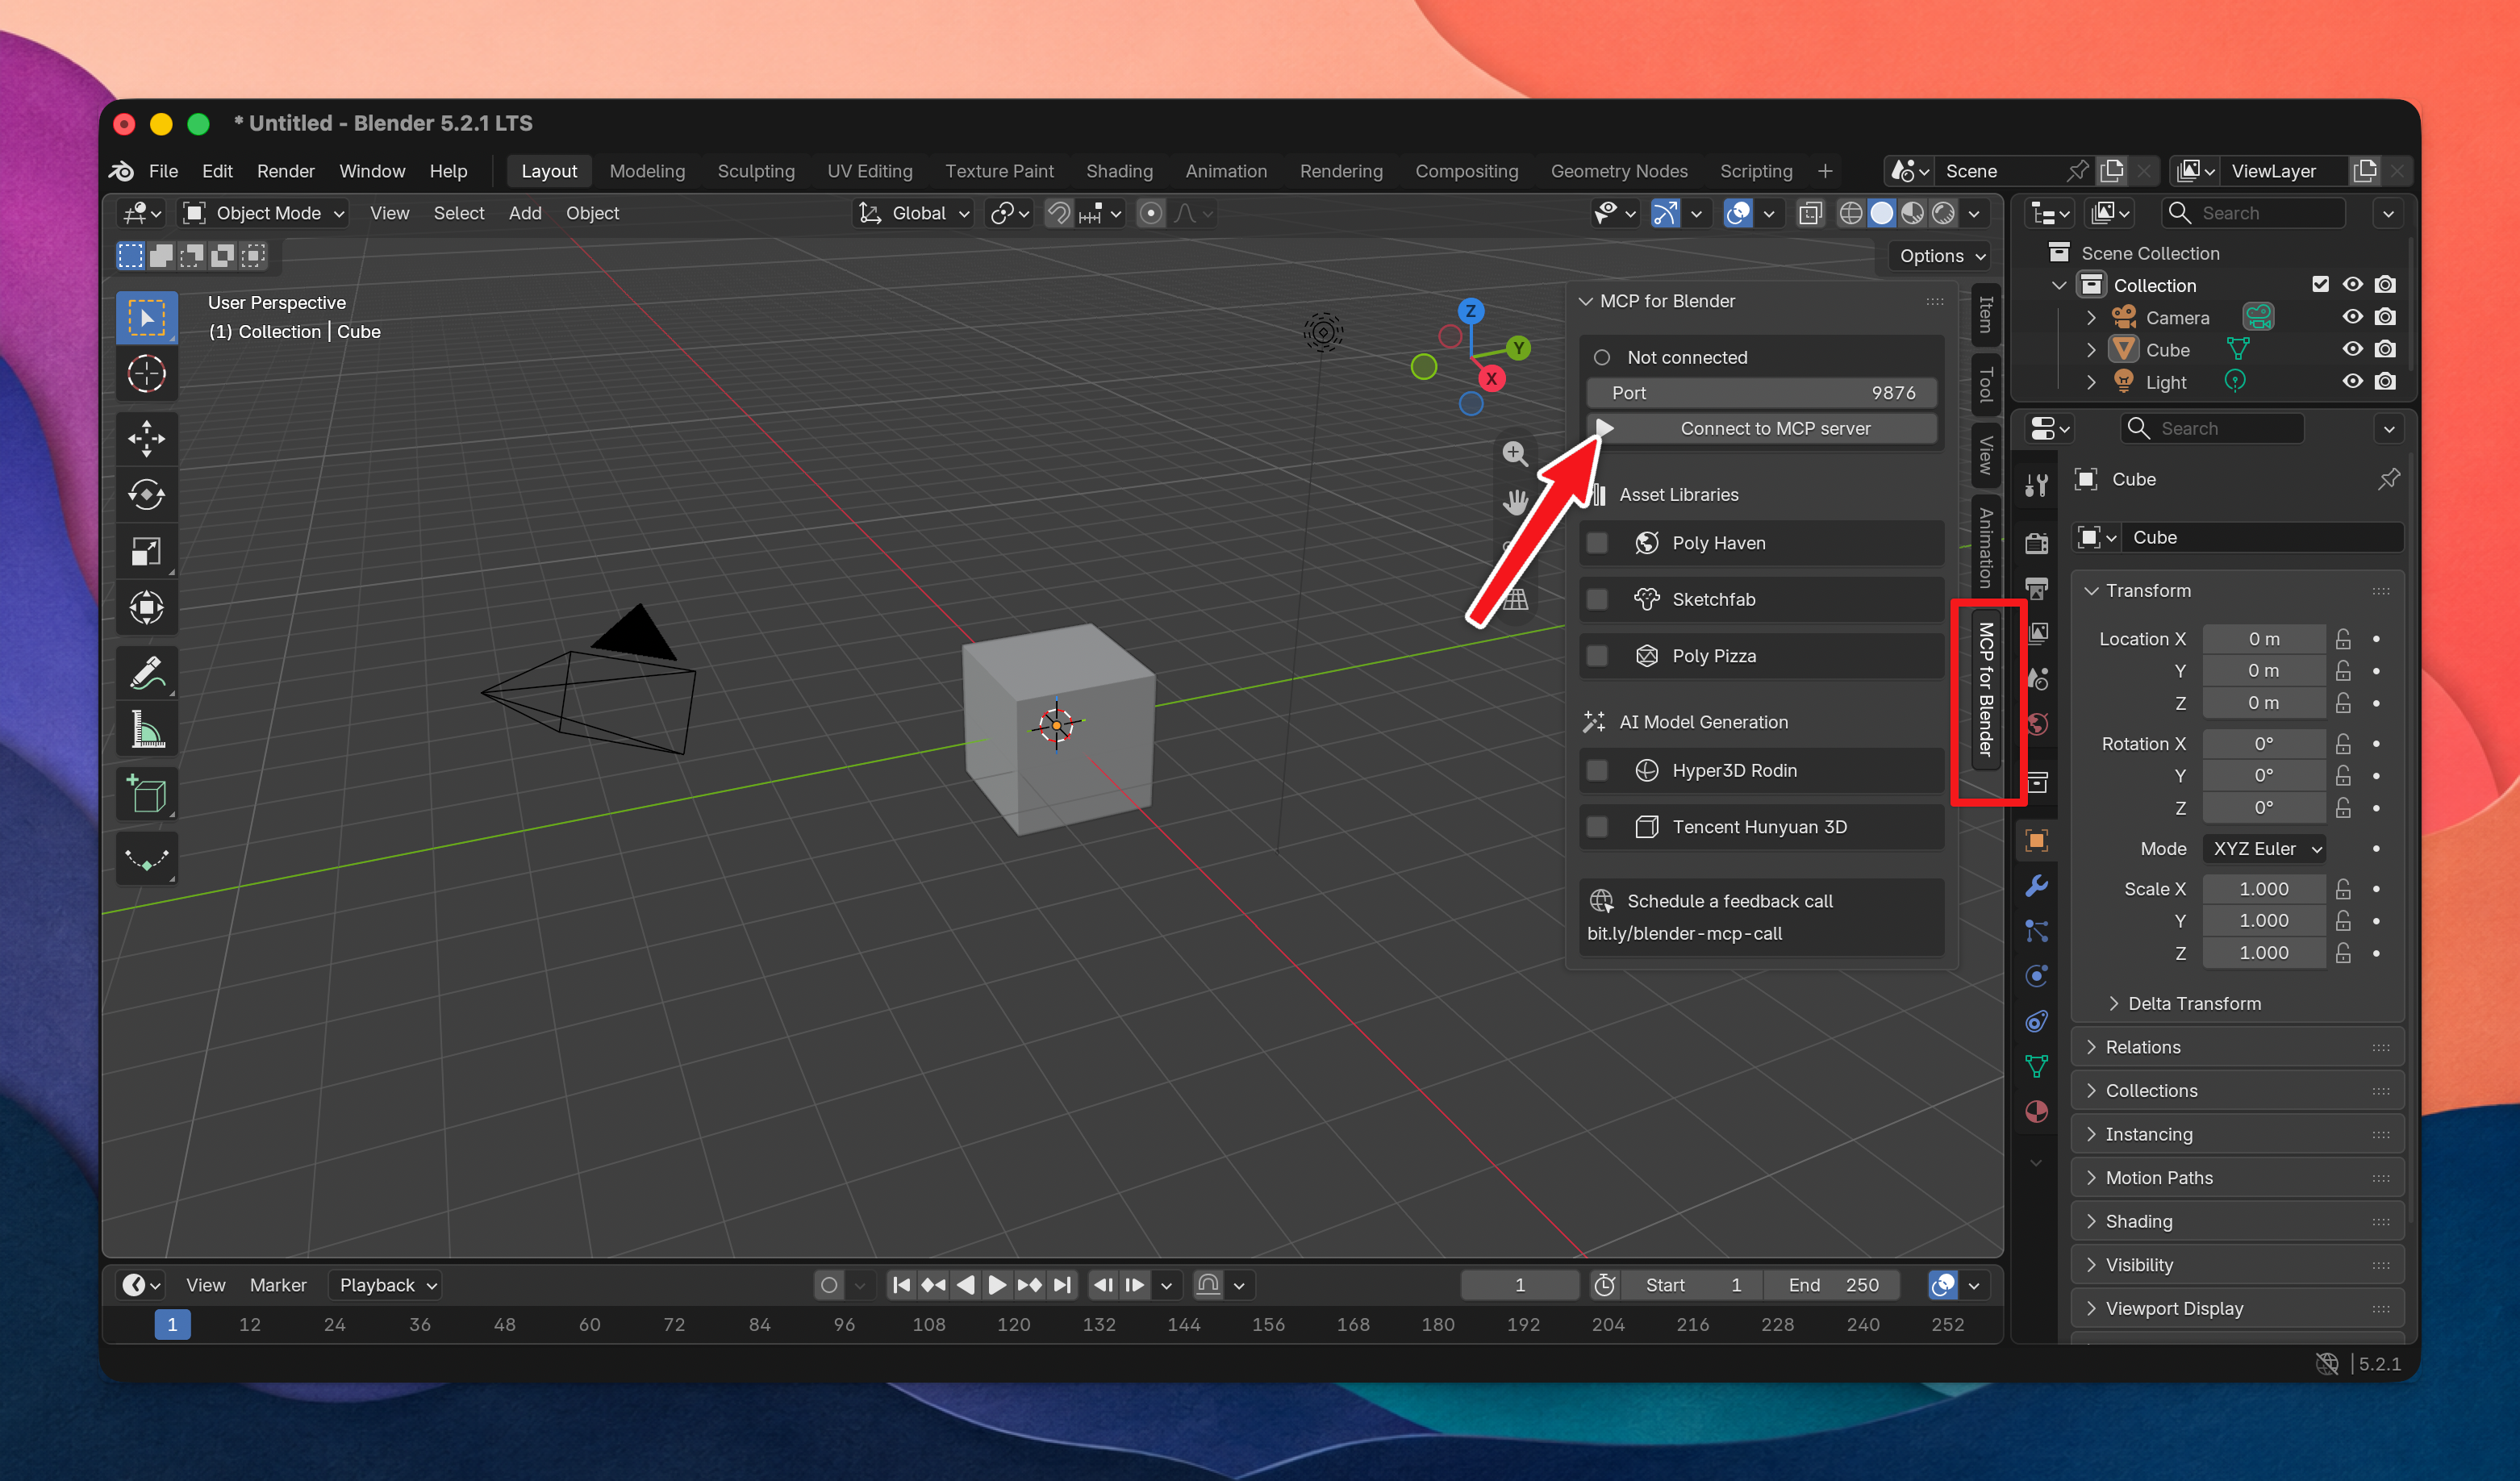Open the Particles properties tab

tap(2036, 931)
